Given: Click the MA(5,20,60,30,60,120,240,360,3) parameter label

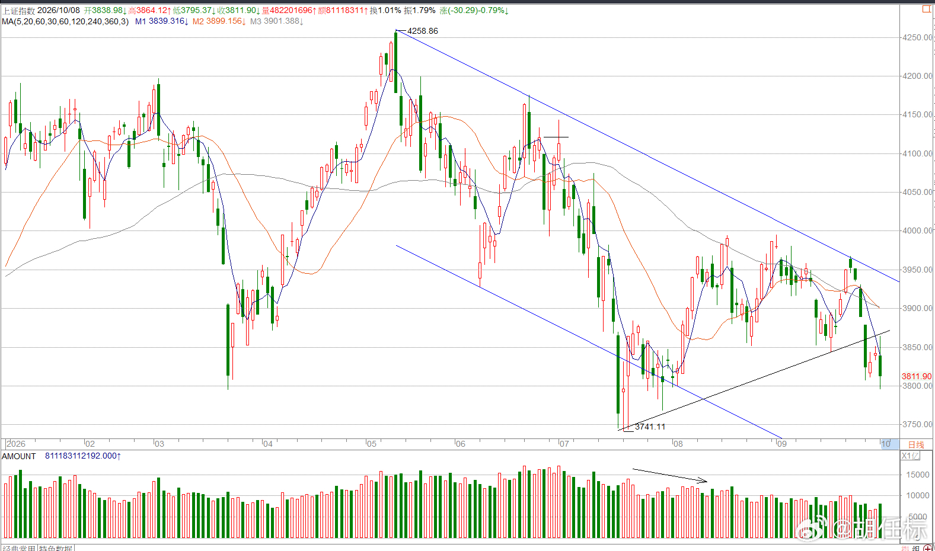Looking at the screenshot, I should click(65, 21).
